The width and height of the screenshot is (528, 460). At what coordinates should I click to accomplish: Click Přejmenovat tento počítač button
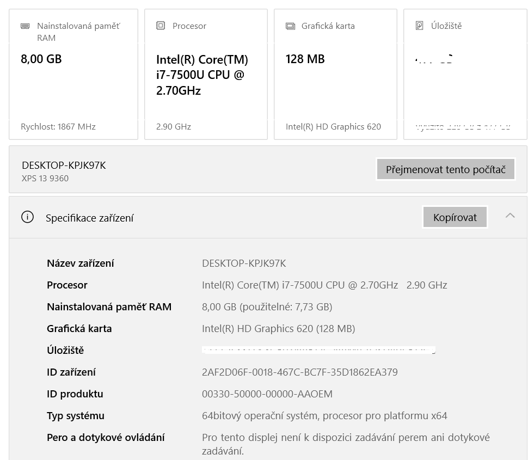[x=446, y=169]
